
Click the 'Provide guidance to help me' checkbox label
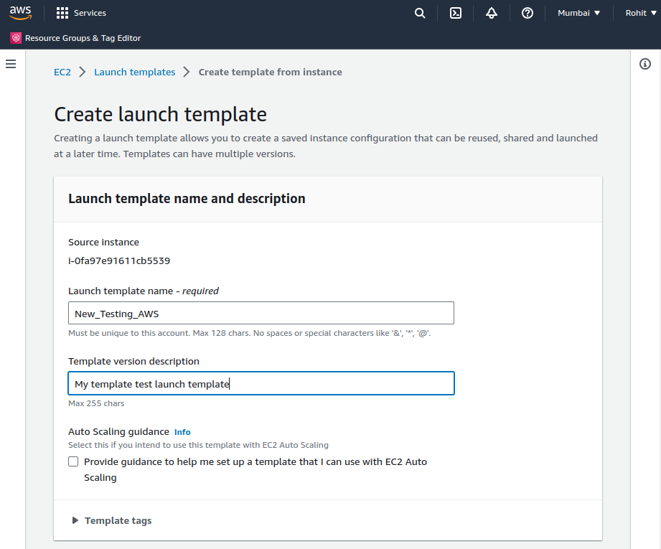pos(256,470)
